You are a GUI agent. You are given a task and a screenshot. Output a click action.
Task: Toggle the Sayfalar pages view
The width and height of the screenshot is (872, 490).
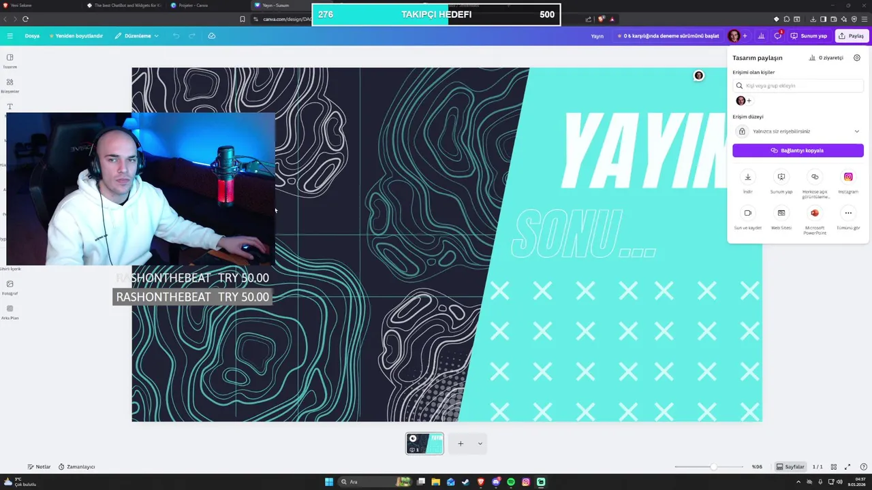click(790, 467)
